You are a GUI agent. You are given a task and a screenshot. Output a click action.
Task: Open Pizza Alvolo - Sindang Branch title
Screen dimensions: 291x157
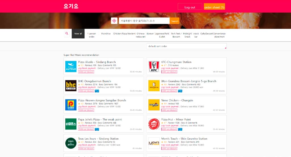coord(97,62)
